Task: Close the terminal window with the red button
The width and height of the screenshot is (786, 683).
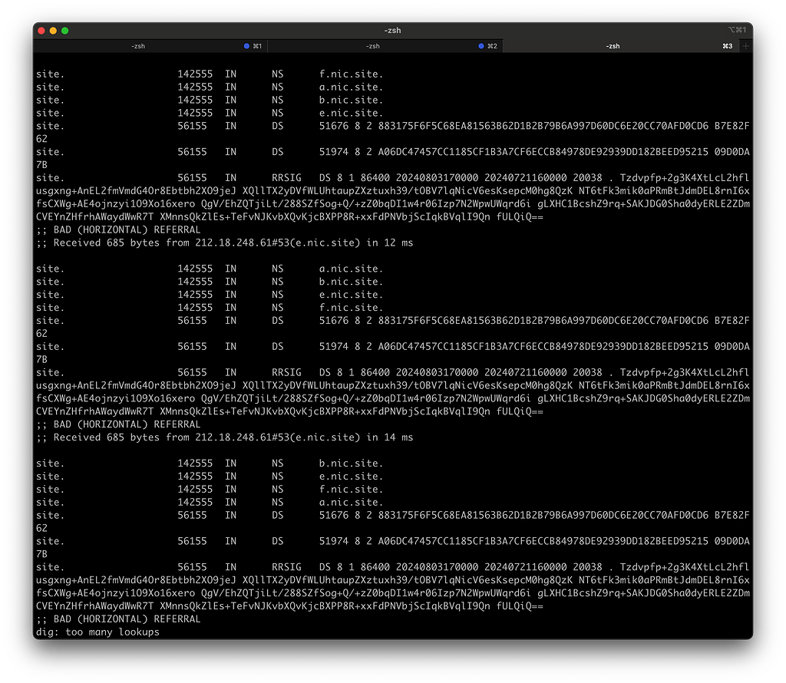Action: click(41, 31)
